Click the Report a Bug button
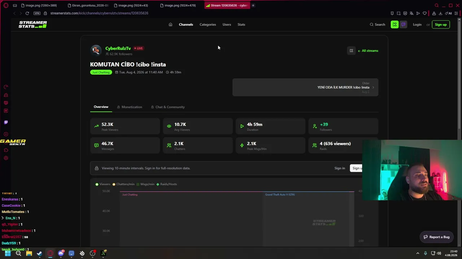This screenshot has height=259, width=462. (436, 237)
